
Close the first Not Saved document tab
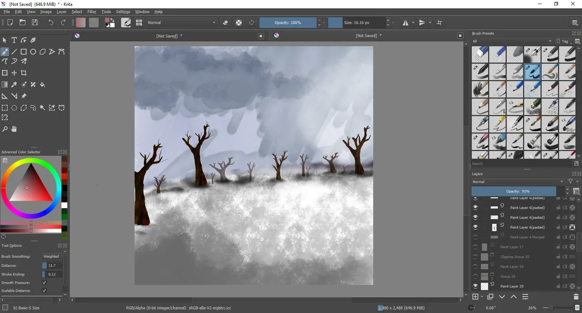261,36
